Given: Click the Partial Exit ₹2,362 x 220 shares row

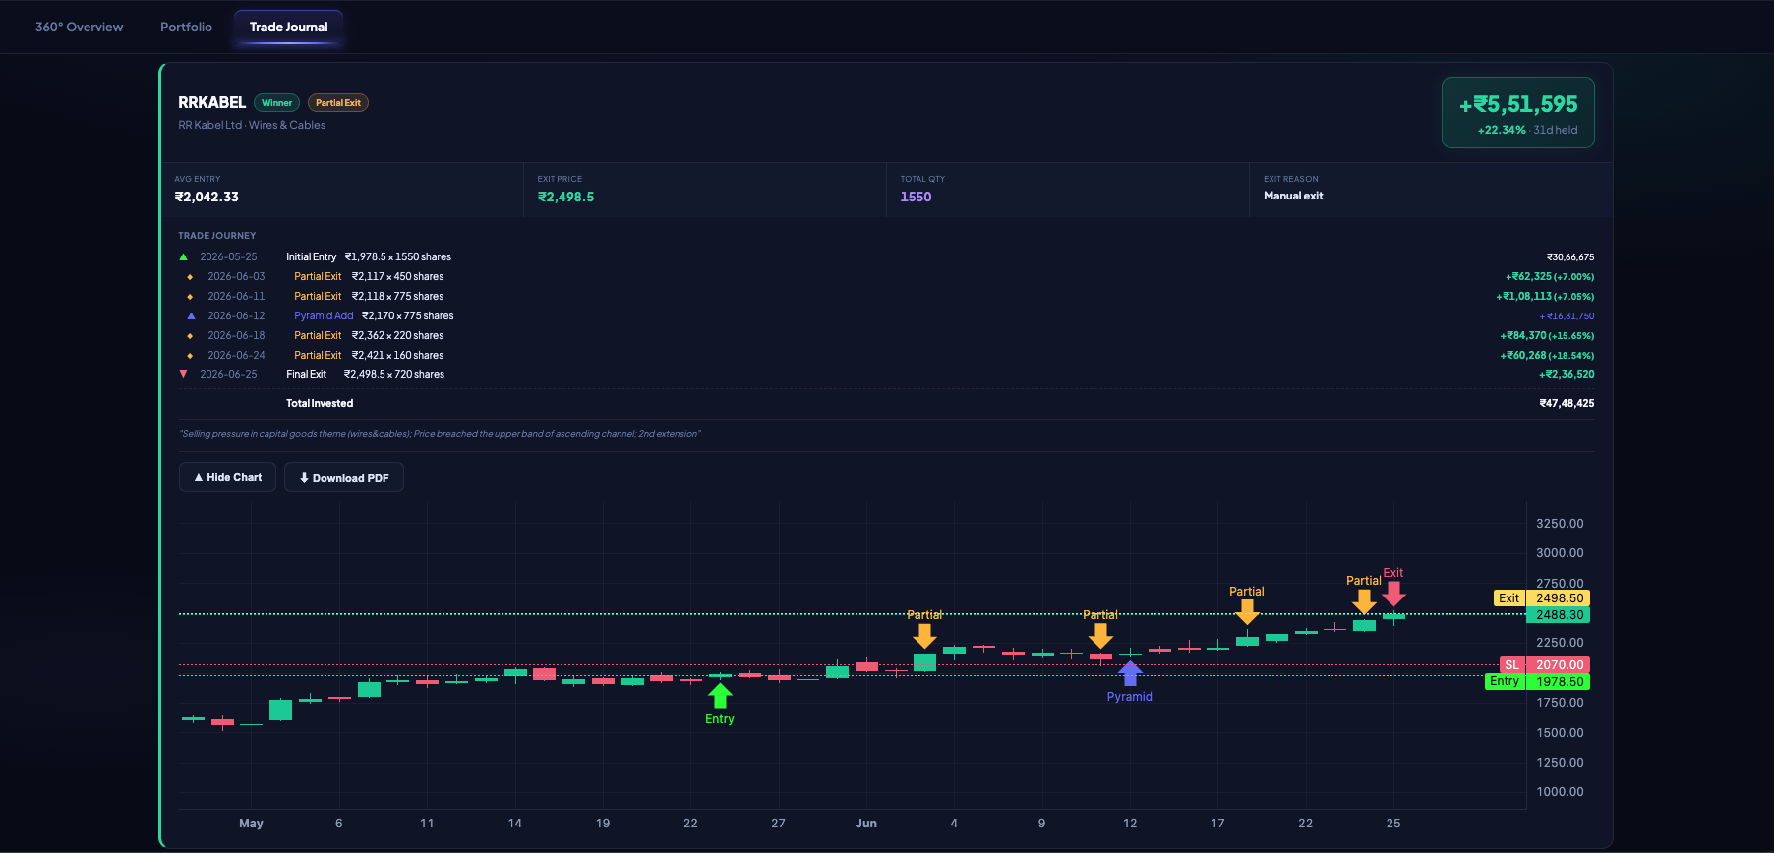Looking at the screenshot, I should coord(886,335).
